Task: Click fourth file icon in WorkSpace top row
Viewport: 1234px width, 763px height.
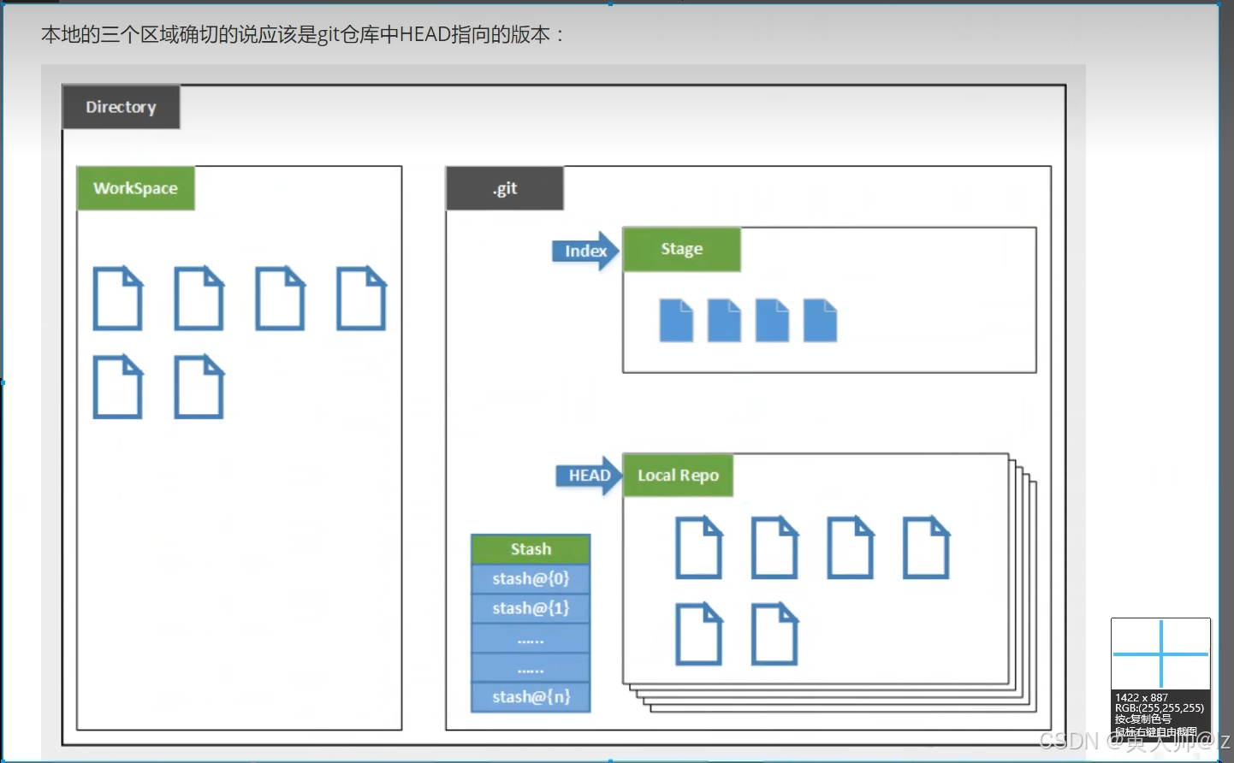Action: [x=361, y=299]
